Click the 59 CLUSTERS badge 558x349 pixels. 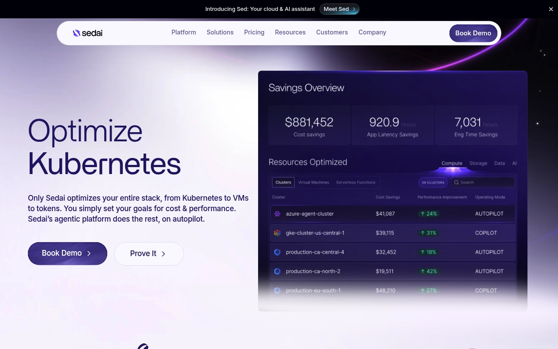click(x=433, y=182)
